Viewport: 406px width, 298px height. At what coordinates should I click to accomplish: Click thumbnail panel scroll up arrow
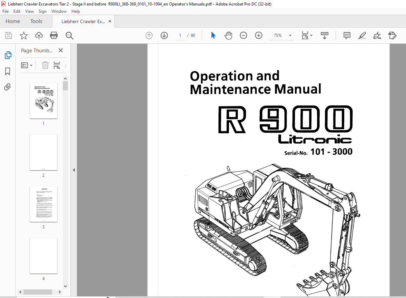pos(65,79)
